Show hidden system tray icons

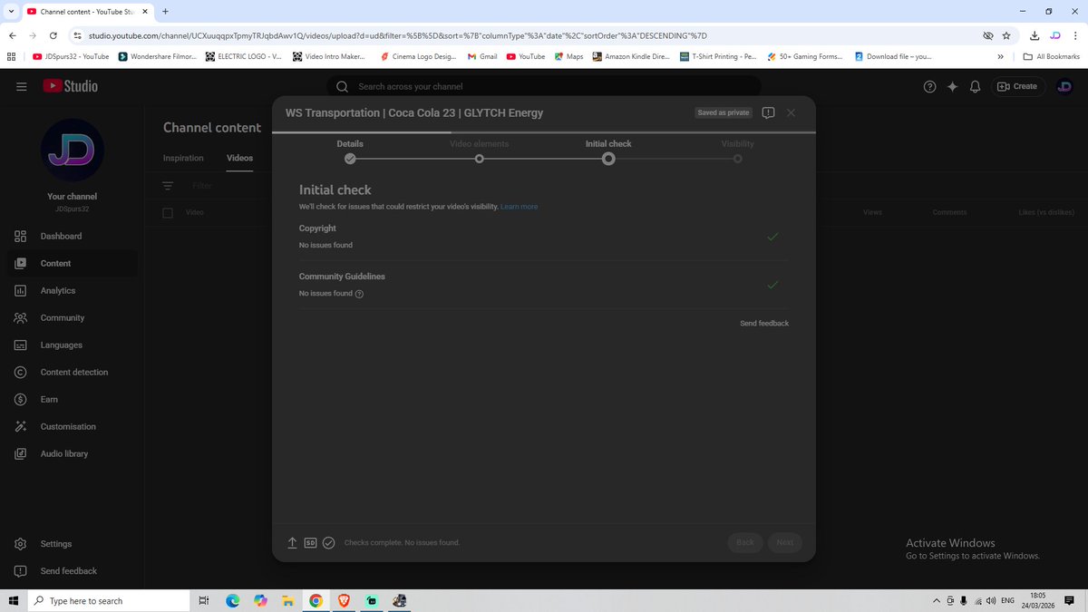936,600
